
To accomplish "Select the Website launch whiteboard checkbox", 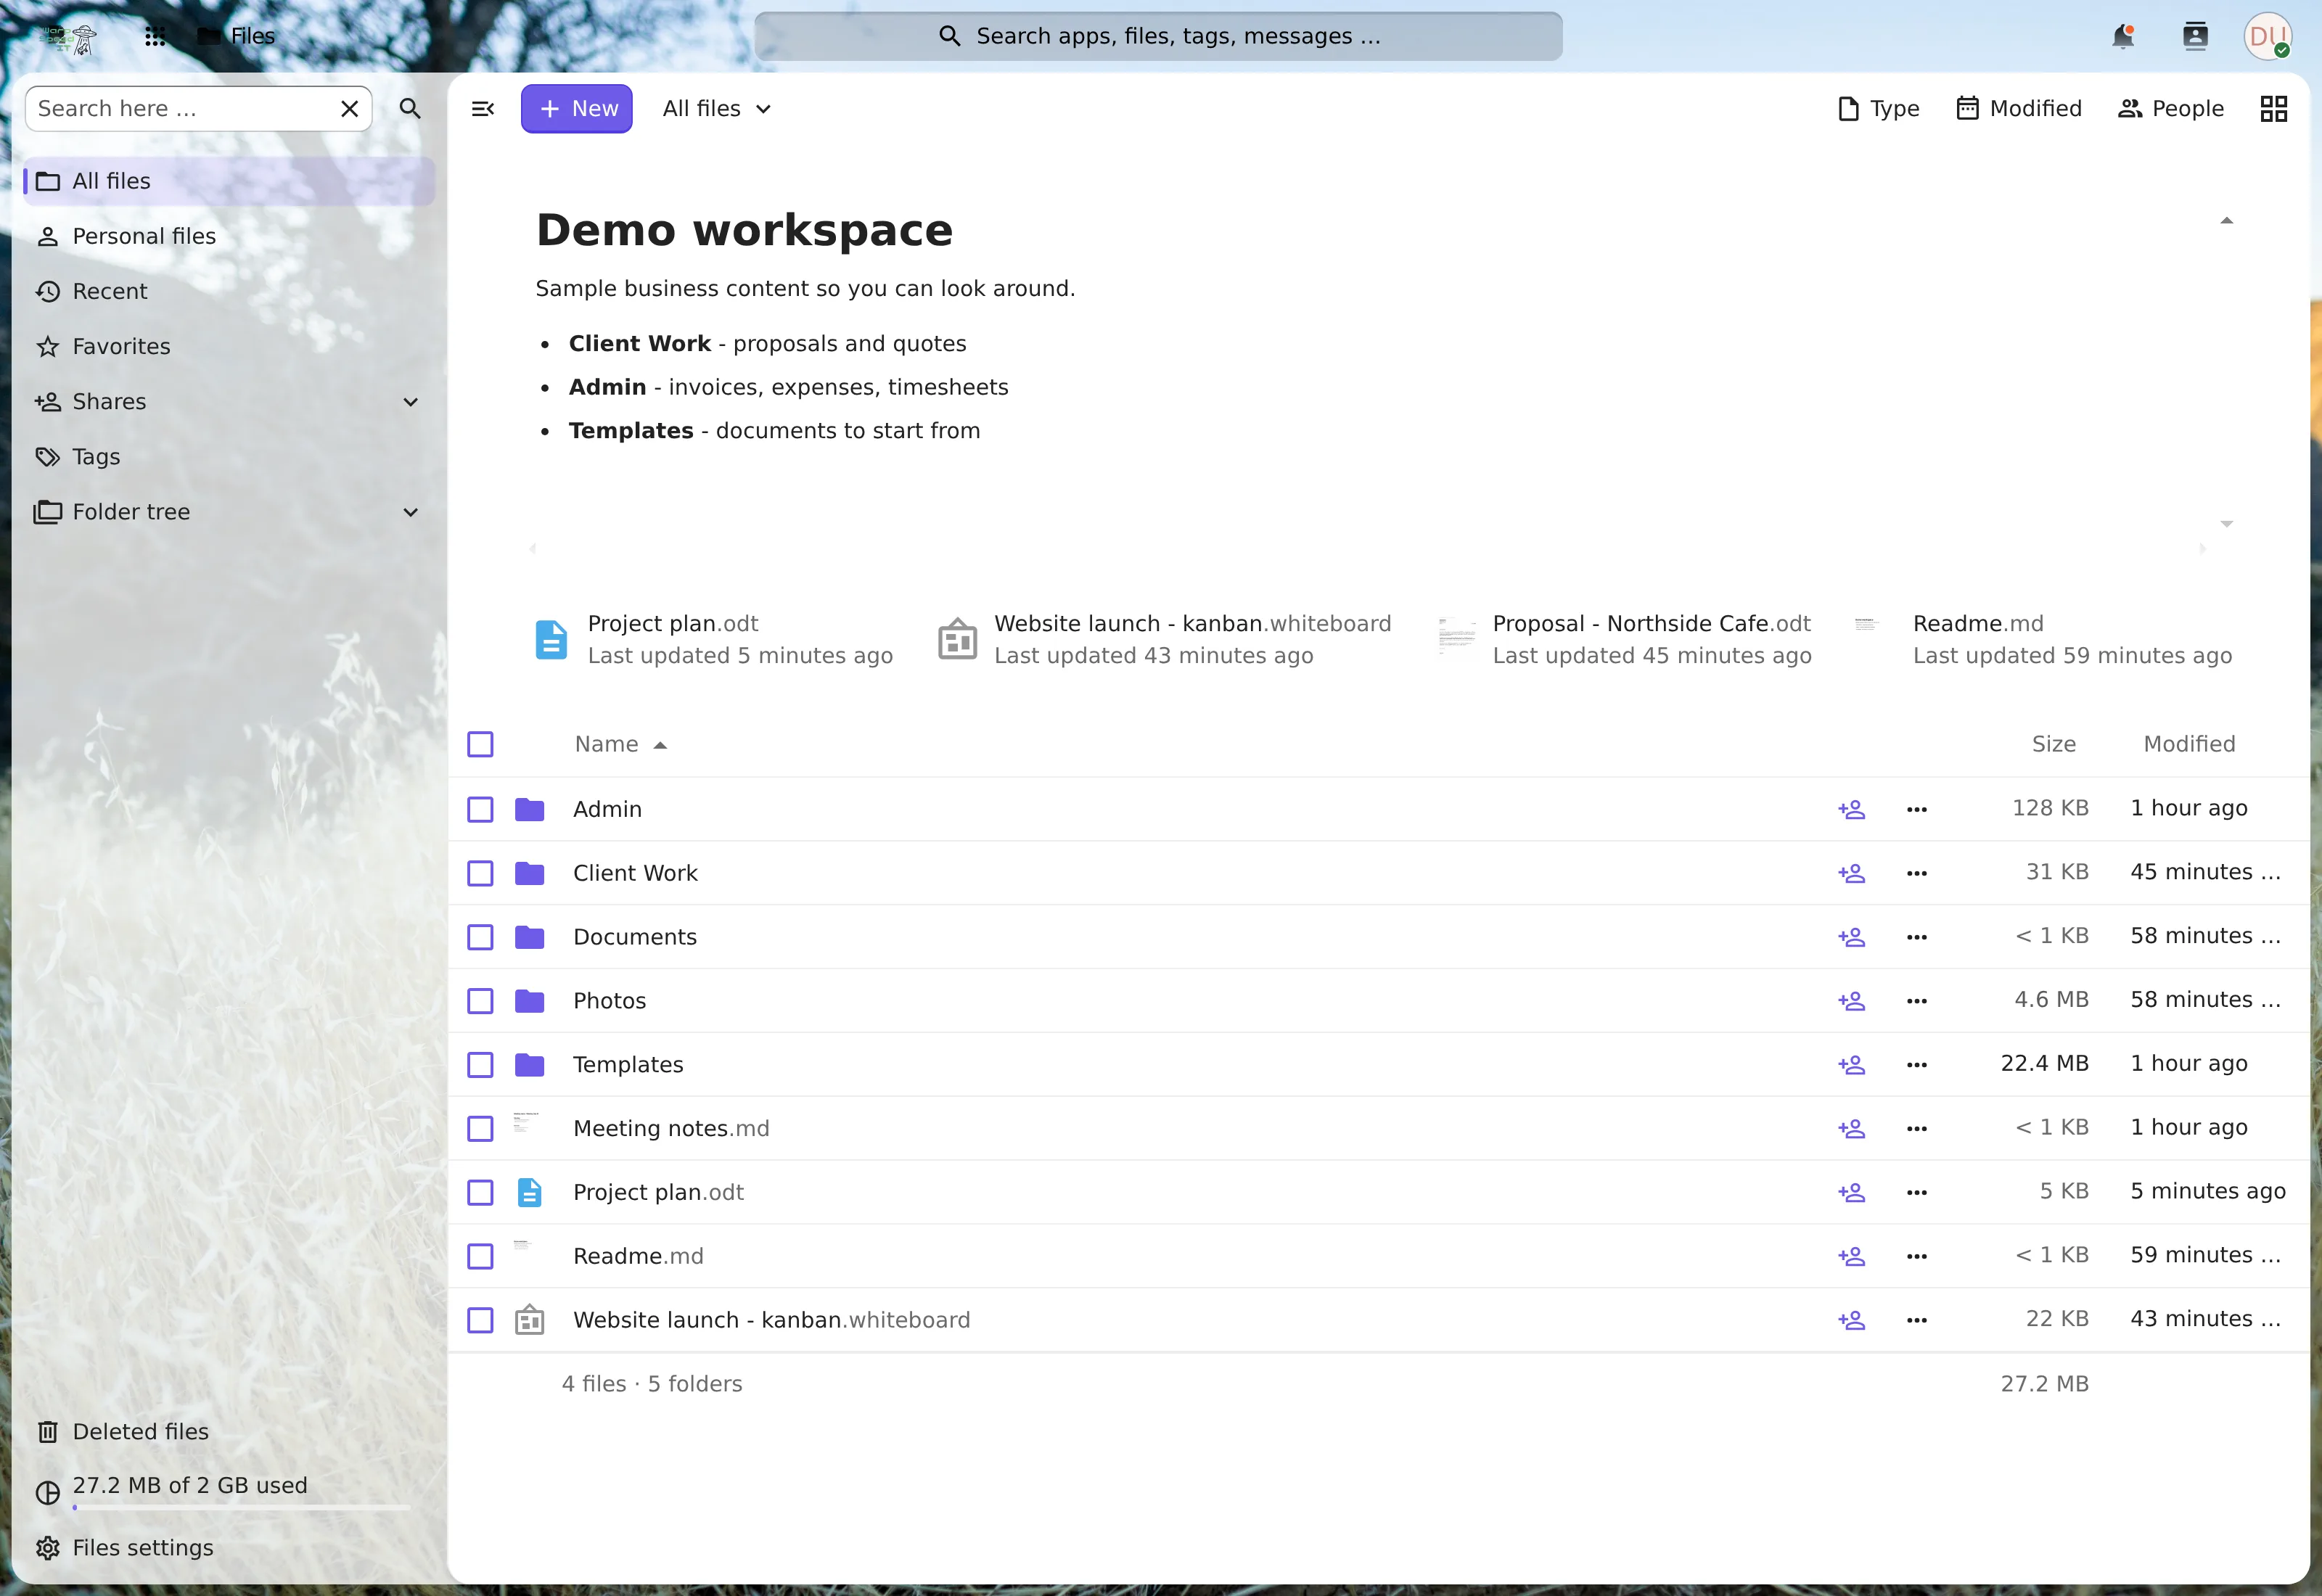I will click(480, 1320).
